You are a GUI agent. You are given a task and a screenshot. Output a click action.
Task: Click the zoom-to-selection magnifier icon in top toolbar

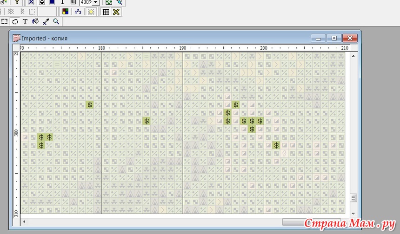120,2
